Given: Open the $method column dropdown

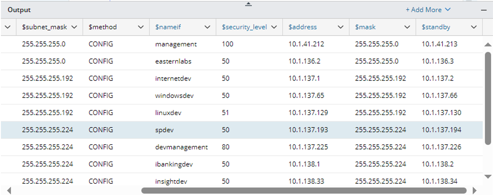Looking at the screenshot, I should click(x=141, y=27).
